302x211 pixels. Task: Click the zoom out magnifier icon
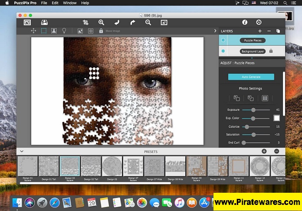(148, 22)
